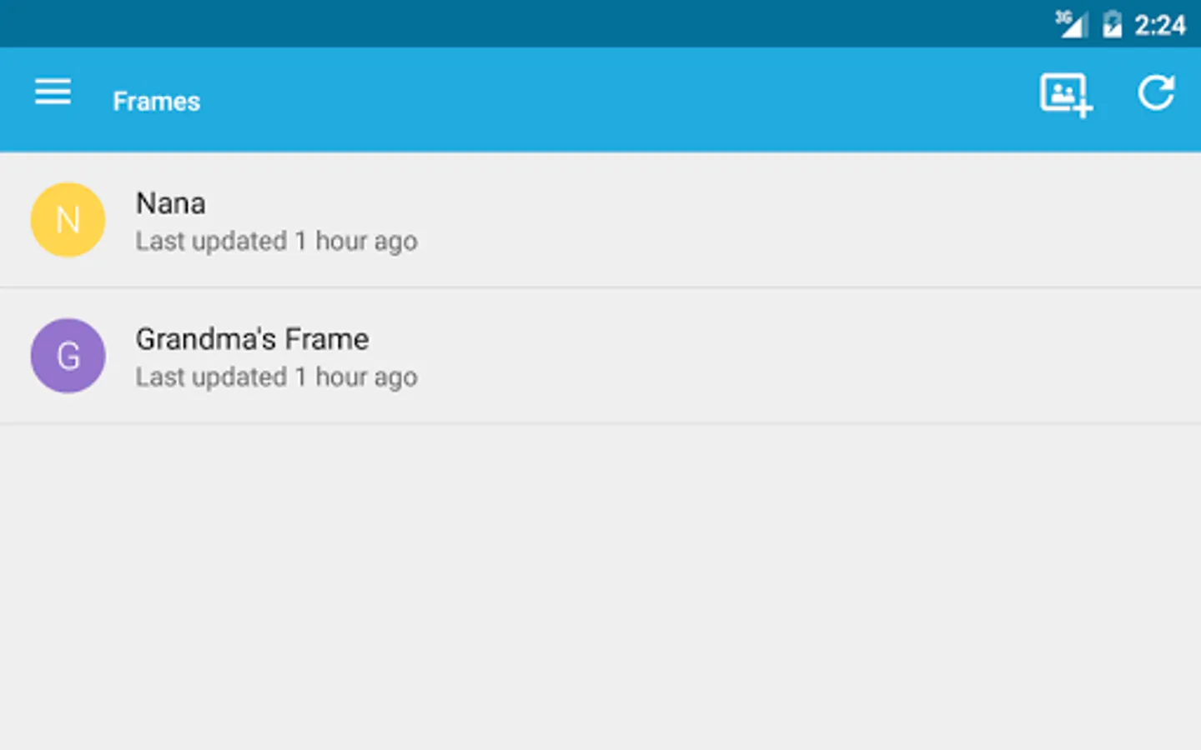Image resolution: width=1201 pixels, height=750 pixels.
Task: Click the "Last updated" text under Grandma's Frame
Action: pyautogui.click(x=276, y=377)
